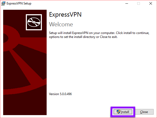157x118 pixels.
Task: Click the greyed-out maximize button
Action: (139, 3)
